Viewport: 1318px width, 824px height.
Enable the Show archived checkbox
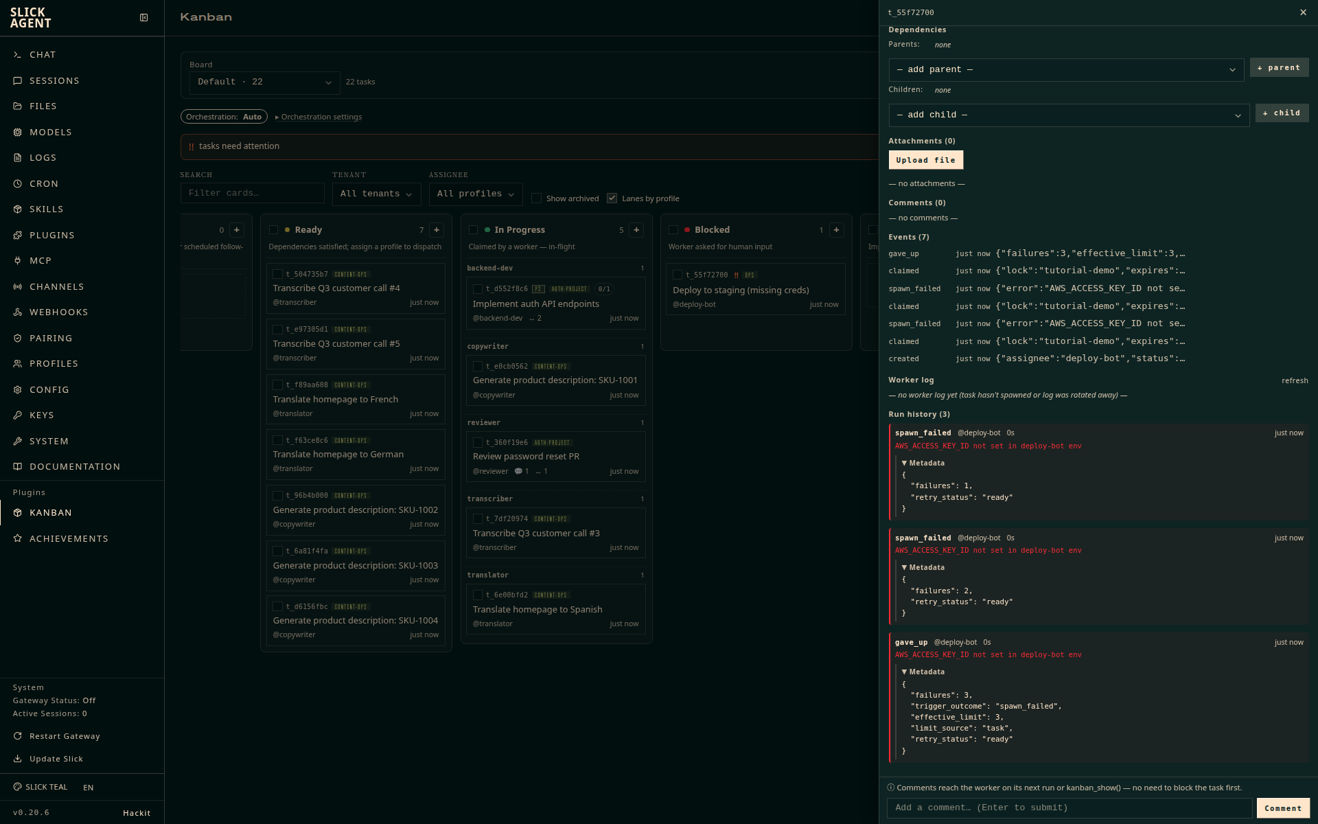pyautogui.click(x=537, y=198)
